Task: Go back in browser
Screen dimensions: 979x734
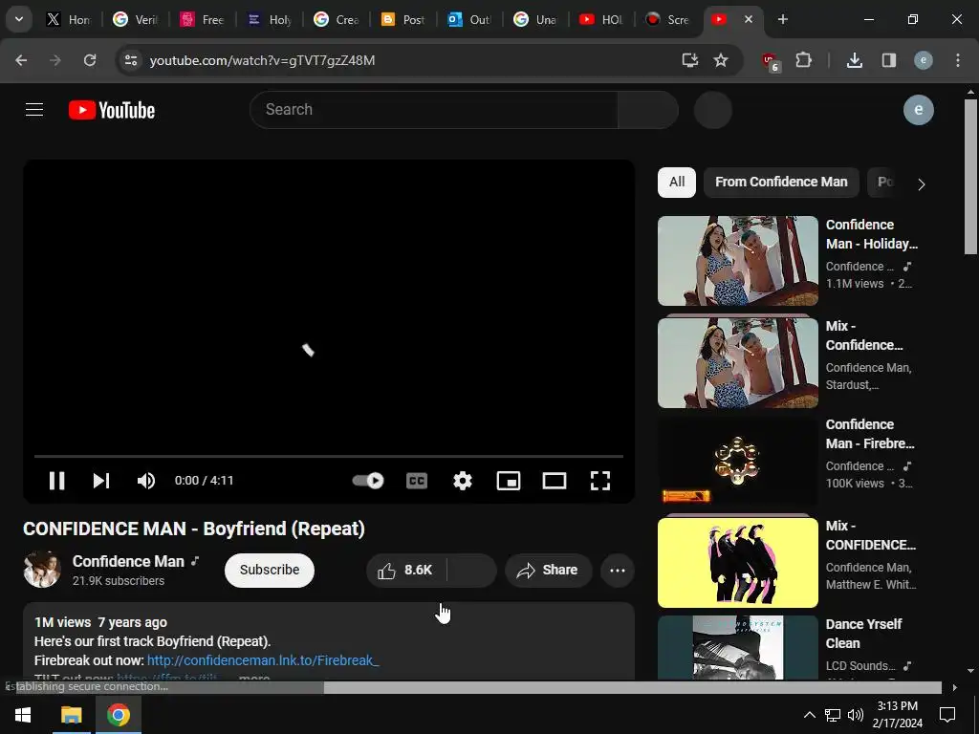Action: click(21, 60)
